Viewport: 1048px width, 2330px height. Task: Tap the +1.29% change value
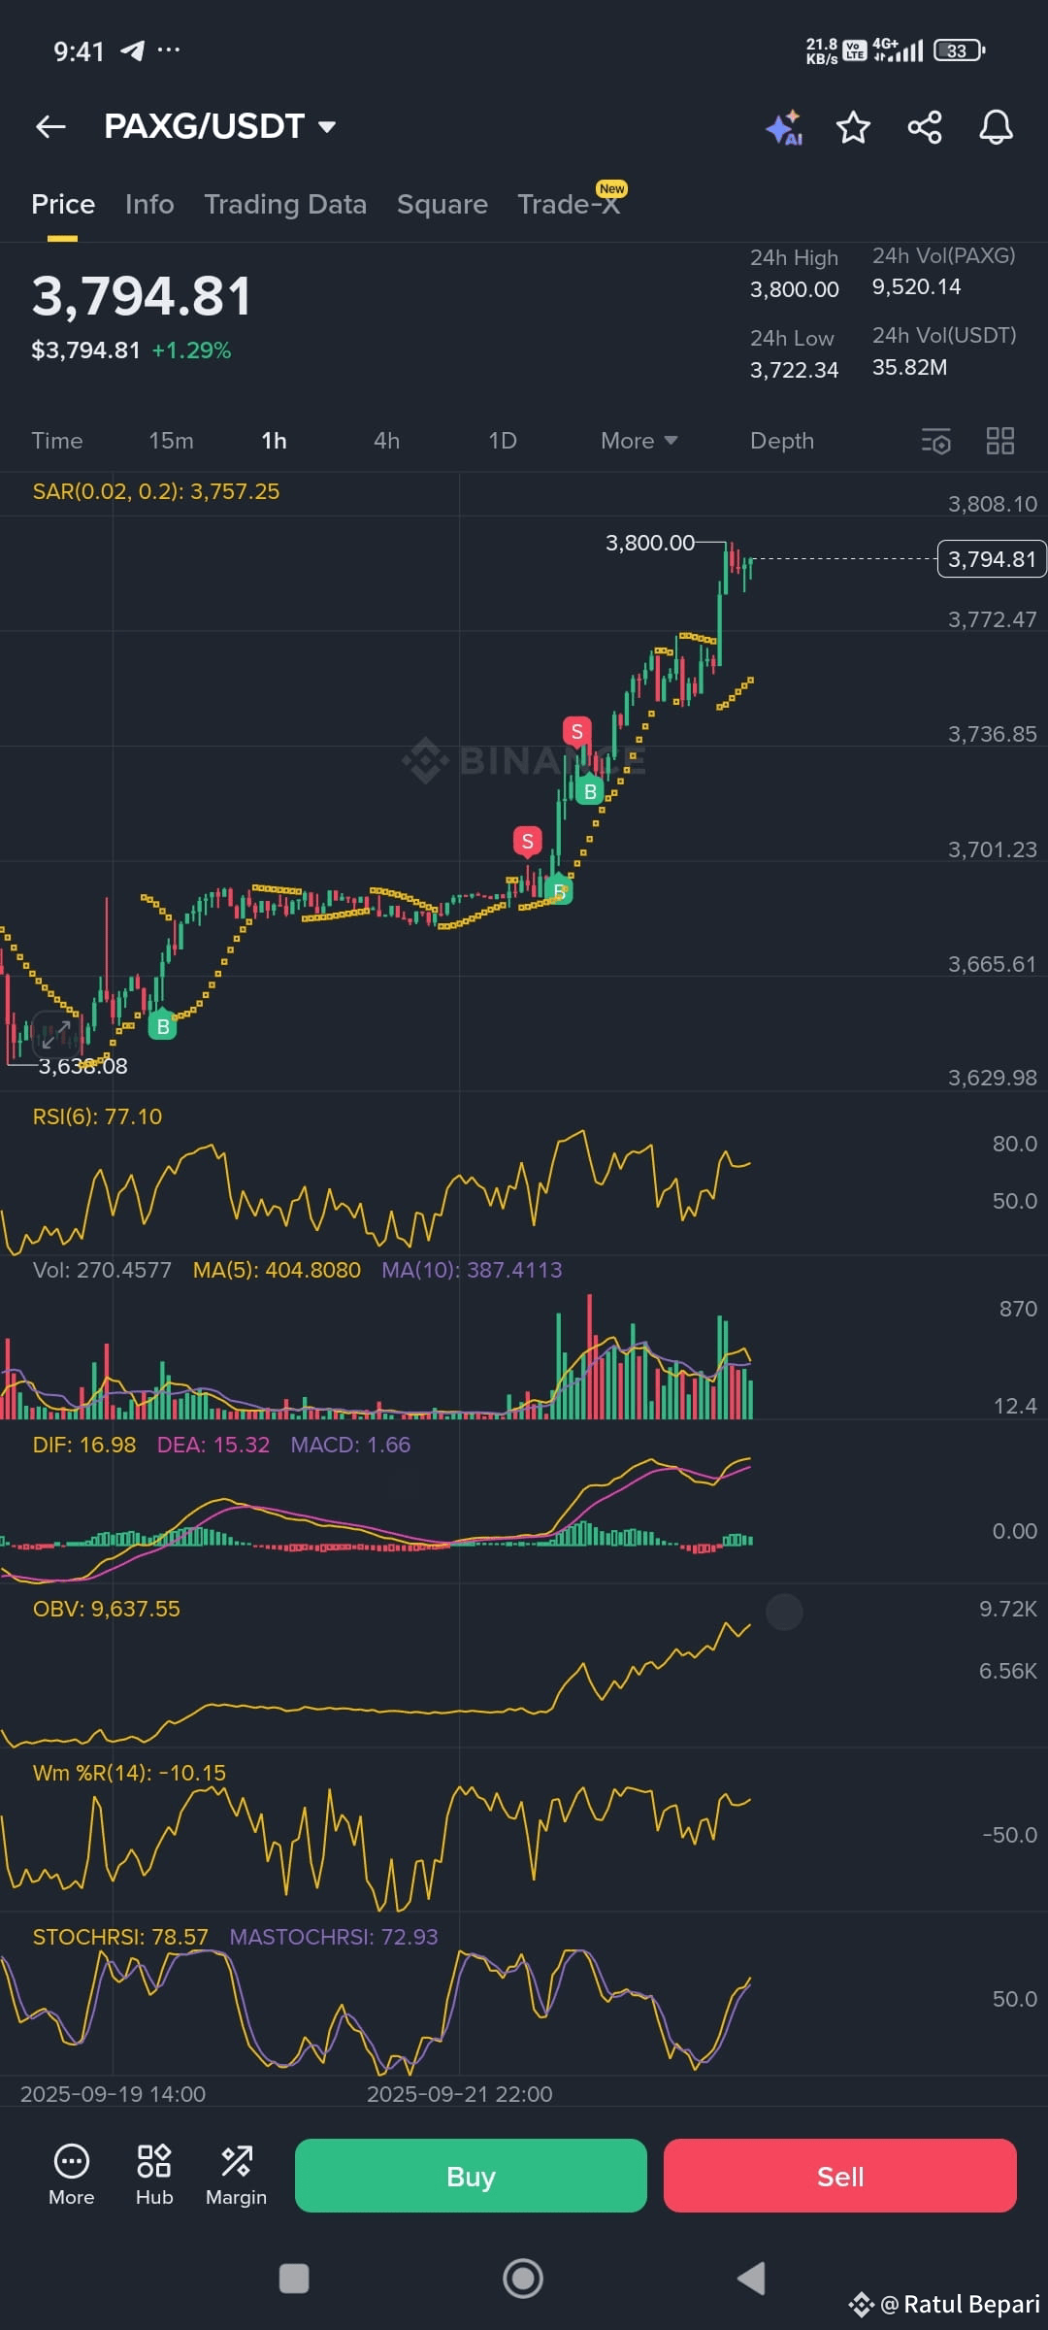click(191, 350)
